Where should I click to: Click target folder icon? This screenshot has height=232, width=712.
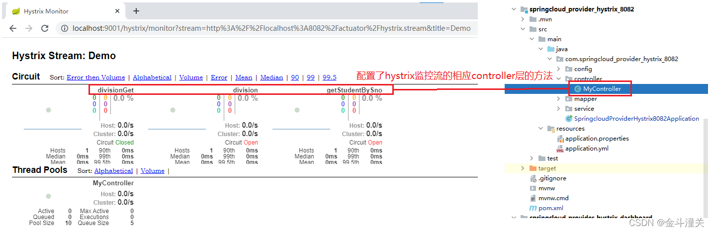click(533, 168)
